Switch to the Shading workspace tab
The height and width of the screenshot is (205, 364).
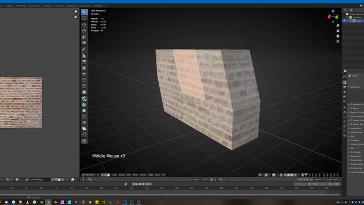click(x=47, y=6)
